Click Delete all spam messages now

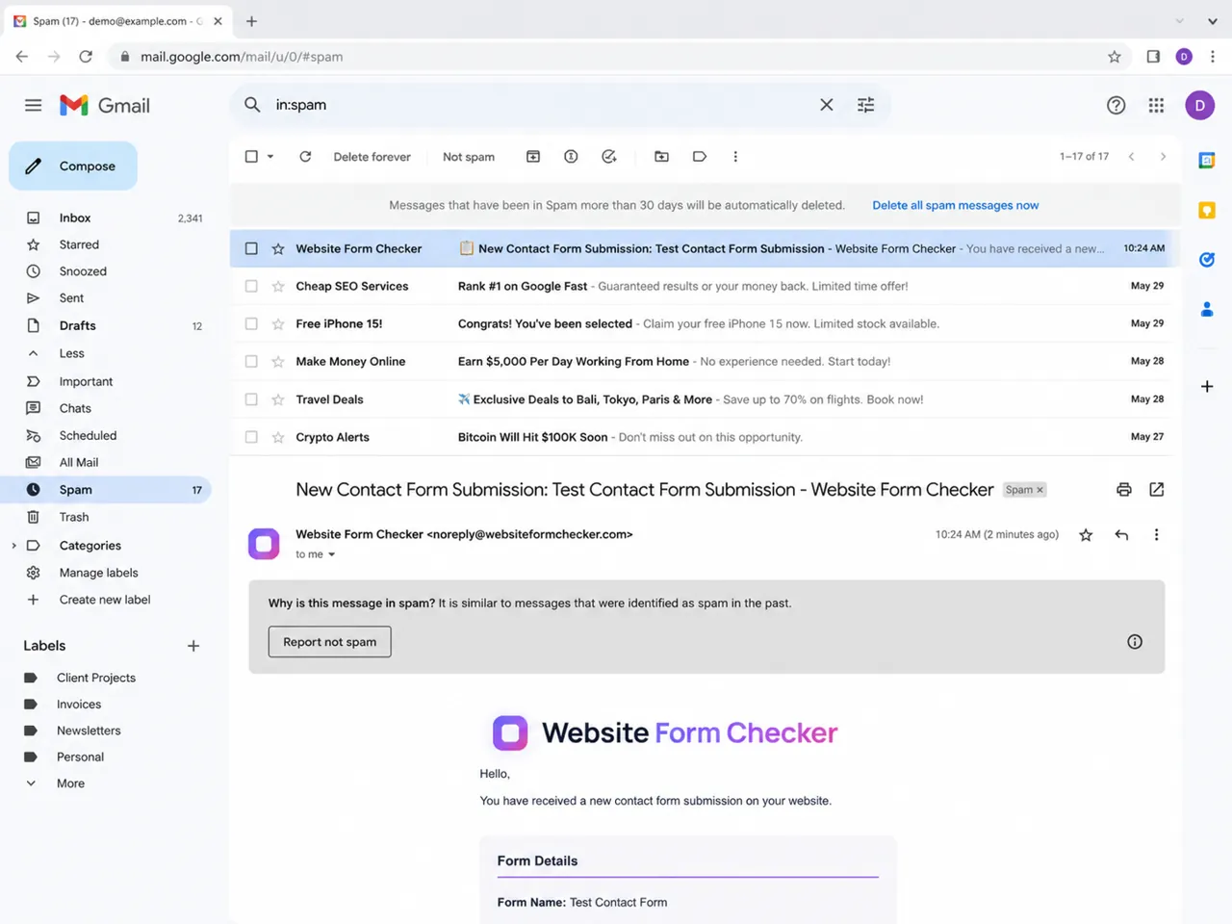click(x=955, y=205)
